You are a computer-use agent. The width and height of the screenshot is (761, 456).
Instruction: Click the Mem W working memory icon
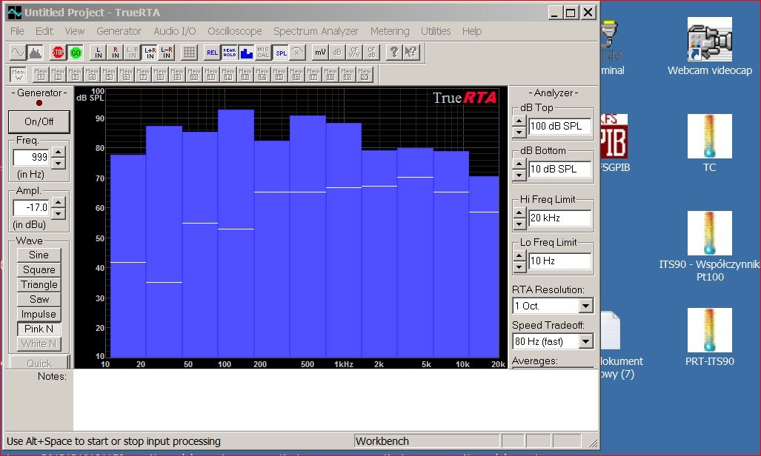[x=19, y=75]
